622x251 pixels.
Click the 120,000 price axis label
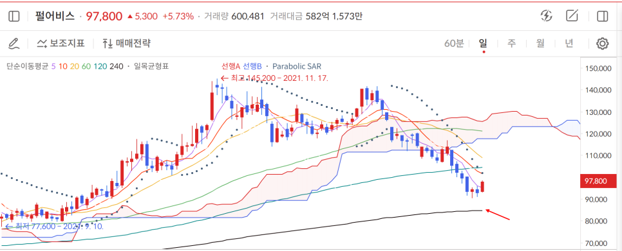coord(599,134)
